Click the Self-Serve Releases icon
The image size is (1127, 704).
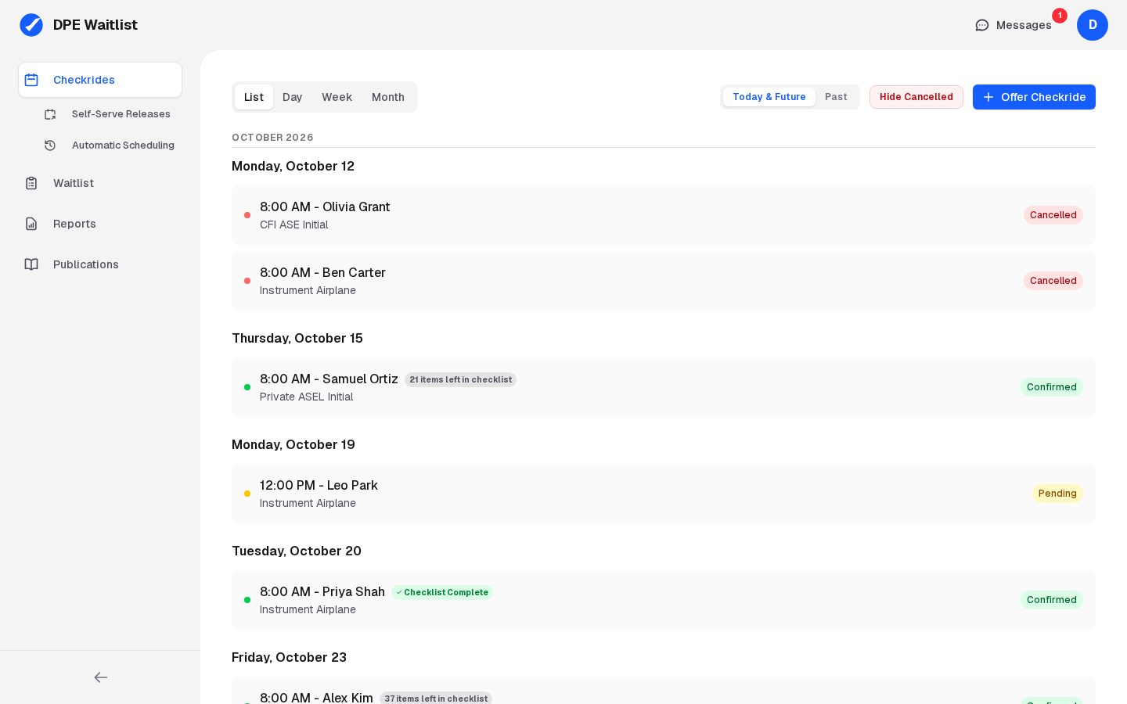[x=50, y=114]
